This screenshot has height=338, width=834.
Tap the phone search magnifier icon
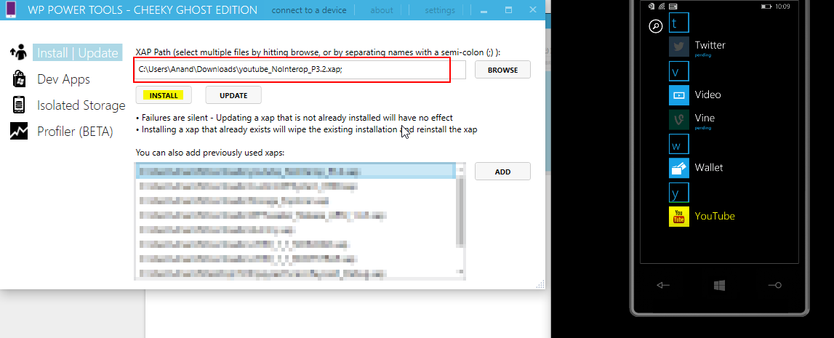(x=655, y=26)
